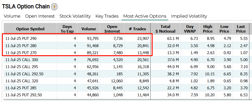Open the Implied Volatility tab
Screen dimensions: 252x102
[189, 16]
